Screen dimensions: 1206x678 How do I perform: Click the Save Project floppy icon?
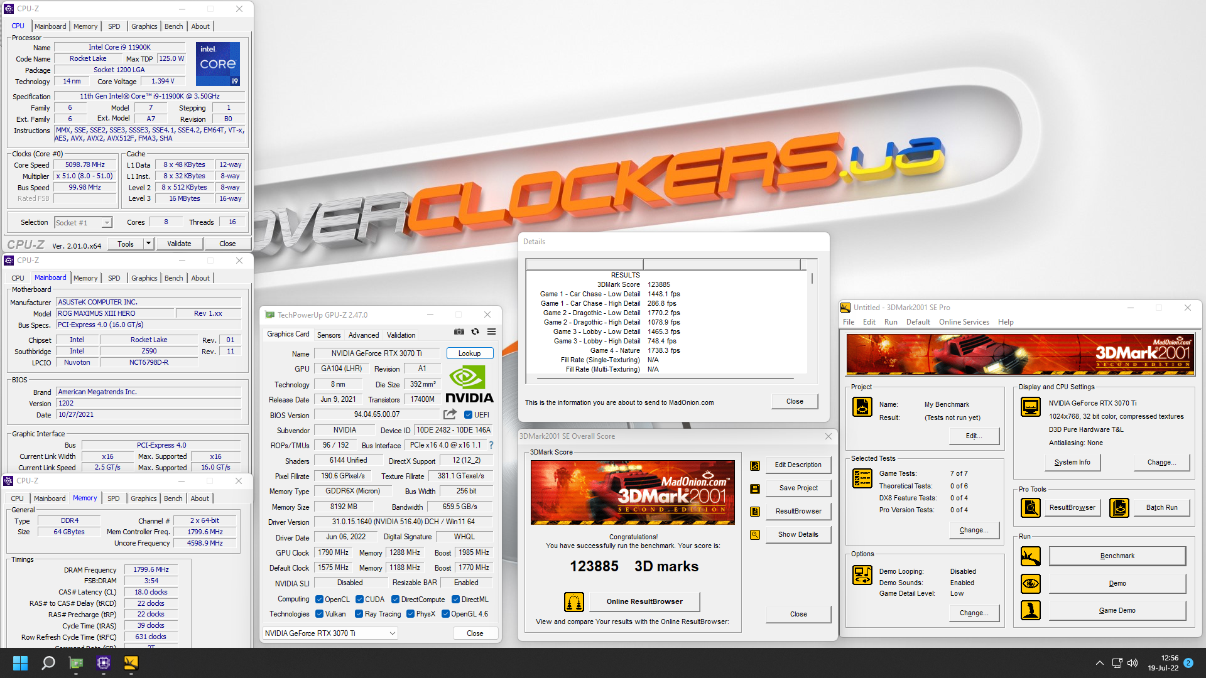click(755, 488)
